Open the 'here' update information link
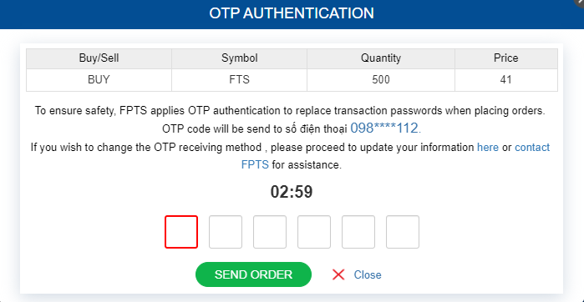Viewport: 584px width, 302px height. (488, 148)
